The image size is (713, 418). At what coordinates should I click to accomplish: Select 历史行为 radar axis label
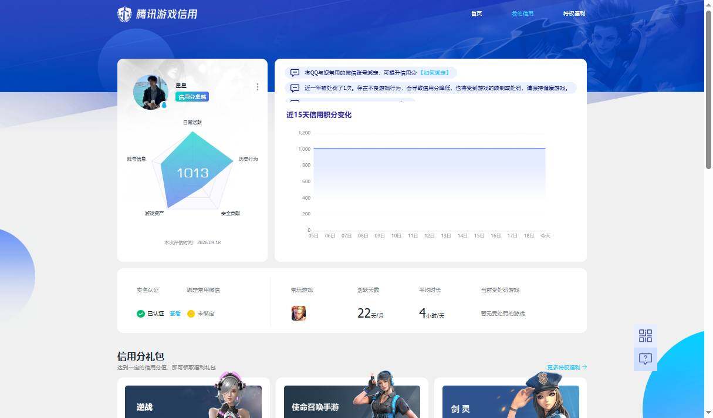coord(248,159)
